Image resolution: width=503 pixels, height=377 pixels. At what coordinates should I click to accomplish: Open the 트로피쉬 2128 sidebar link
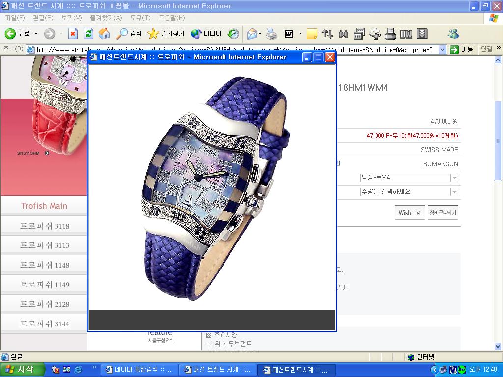45,304
